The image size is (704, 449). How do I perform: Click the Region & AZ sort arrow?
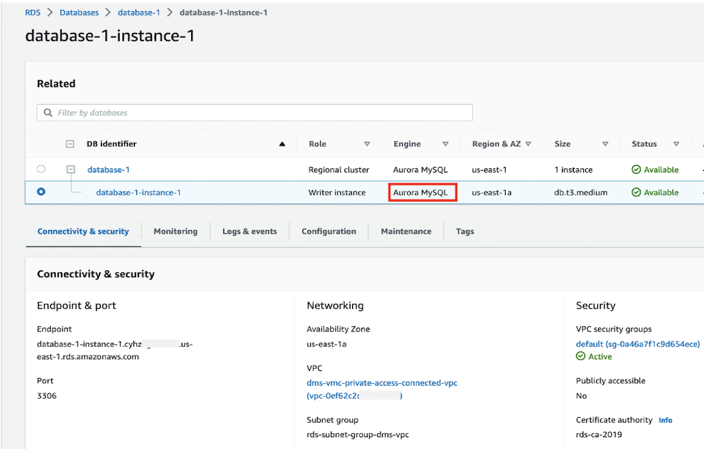tap(528, 144)
